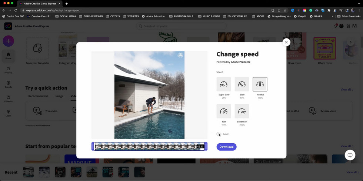Open the Keep It! bookmark
The image size is (363, 181).
(300, 16)
